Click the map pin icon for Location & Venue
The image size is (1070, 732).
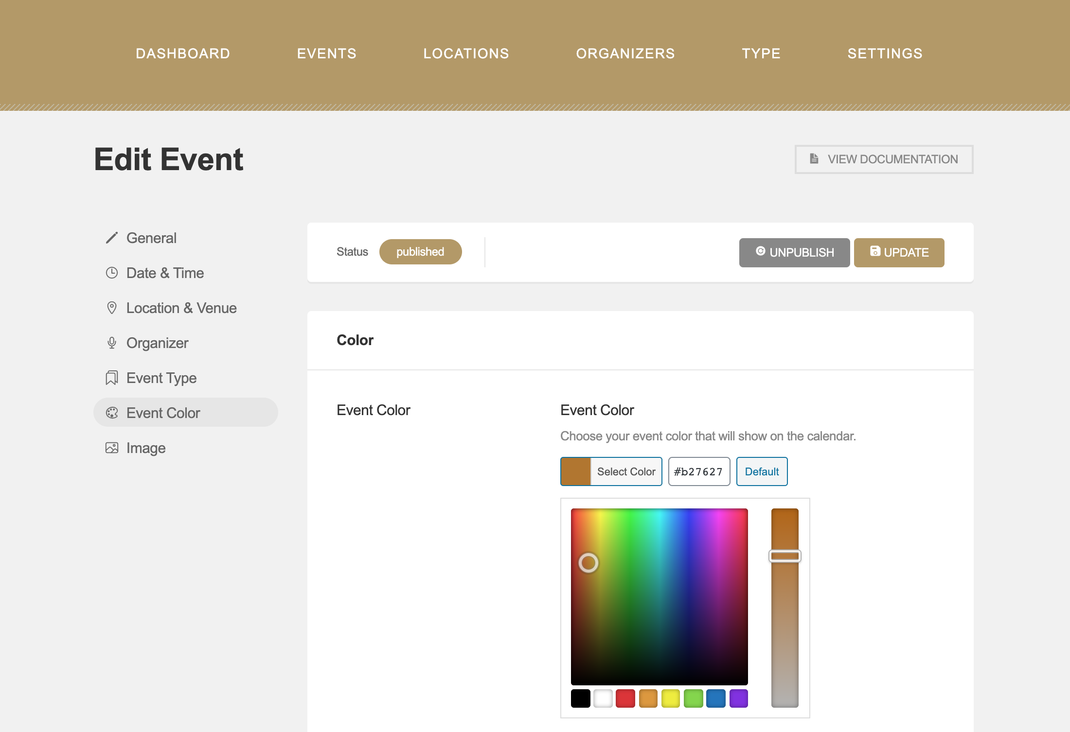(112, 308)
